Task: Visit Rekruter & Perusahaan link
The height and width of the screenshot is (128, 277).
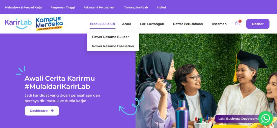Action: click(99, 7)
